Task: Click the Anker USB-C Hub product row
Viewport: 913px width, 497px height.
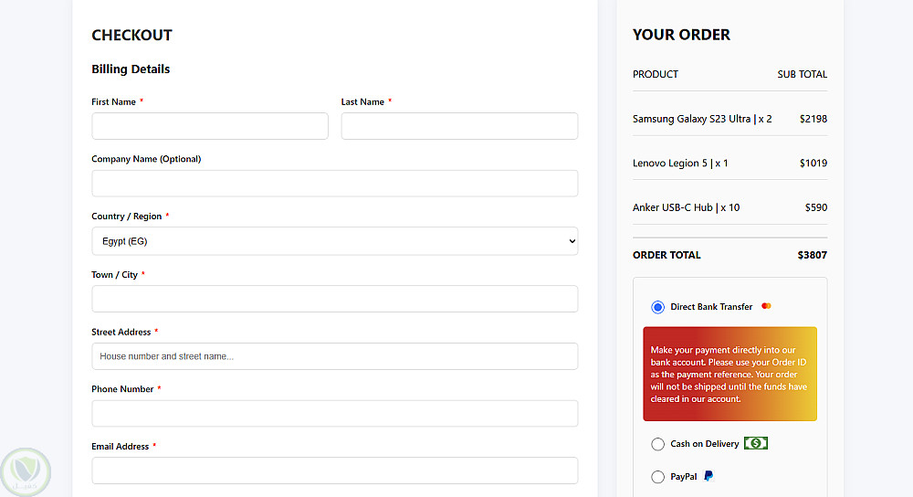Action: pos(729,207)
